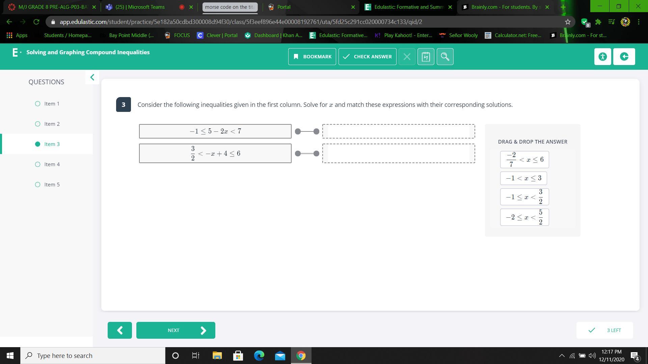
Task: Click the magnifier search icon
Action: pyautogui.click(x=445, y=57)
